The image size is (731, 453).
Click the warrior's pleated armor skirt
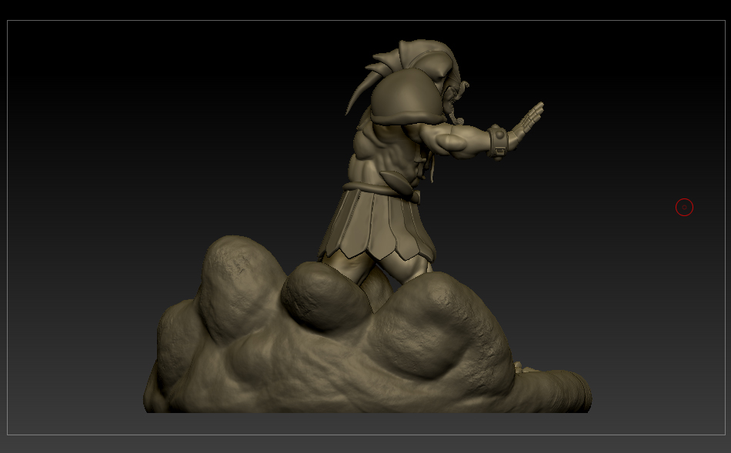tap(377, 224)
